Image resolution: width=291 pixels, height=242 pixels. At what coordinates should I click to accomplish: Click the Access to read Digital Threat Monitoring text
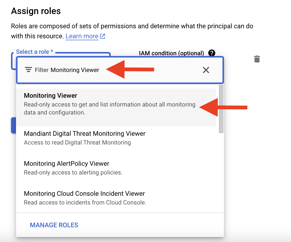77,142
